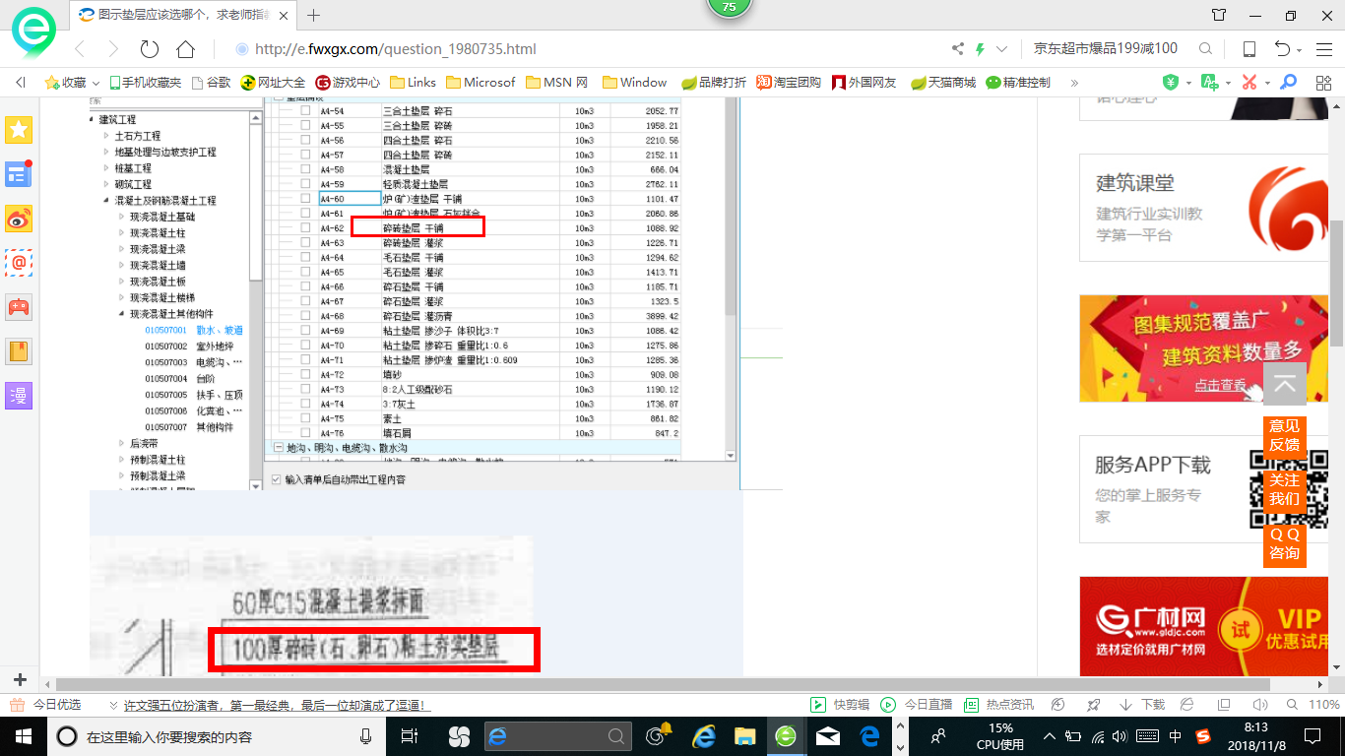Open File Explorer from the taskbar

click(x=743, y=736)
